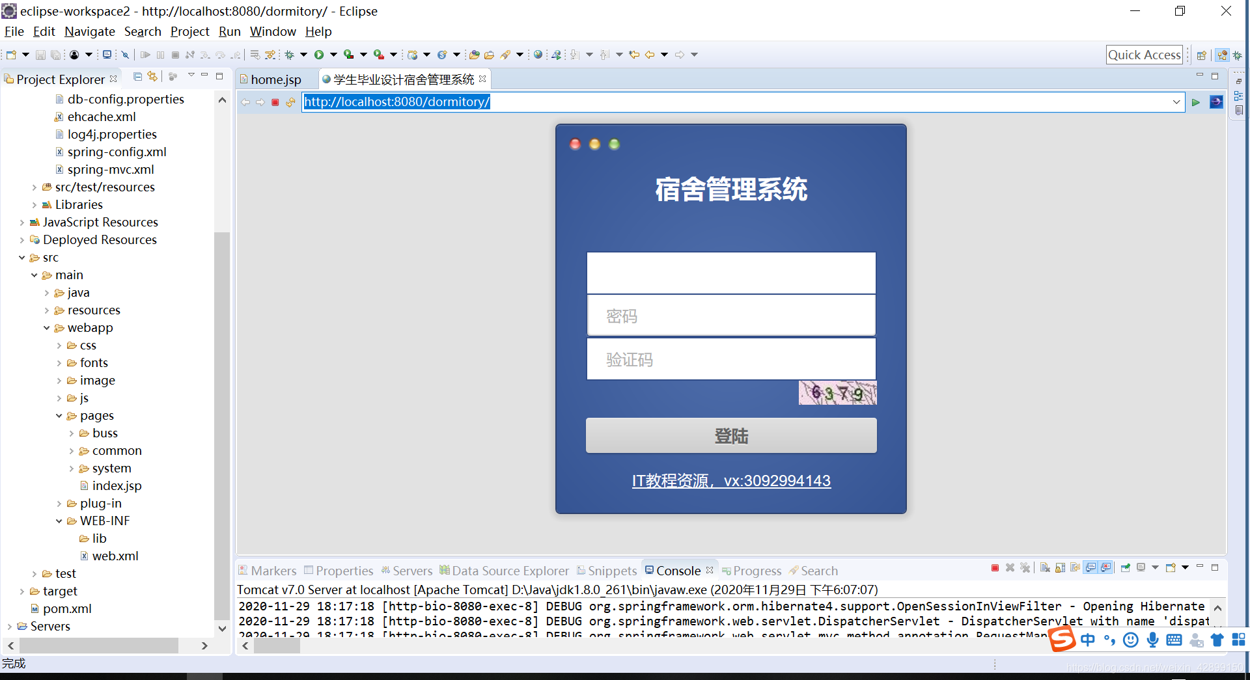1250x680 pixels.
Task: Collapse All in Project Explorer toolbar
Action: tap(137, 77)
